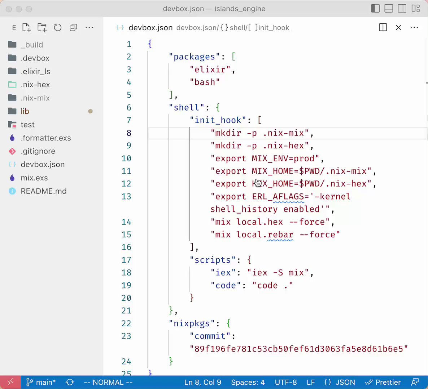428x389 pixels.
Task: Select JSON language mode
Action: pyautogui.click(x=340, y=382)
